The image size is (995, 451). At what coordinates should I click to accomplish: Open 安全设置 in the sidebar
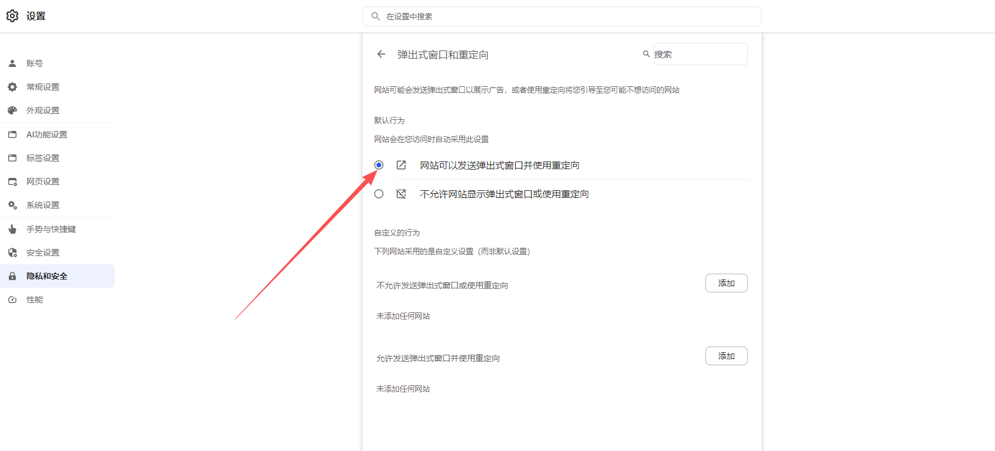click(58, 253)
